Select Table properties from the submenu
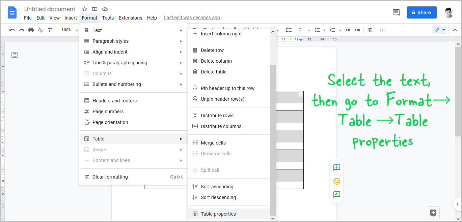 pyautogui.click(x=218, y=214)
